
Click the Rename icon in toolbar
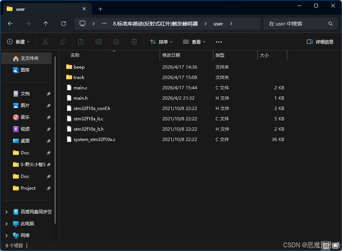[x=99, y=42]
